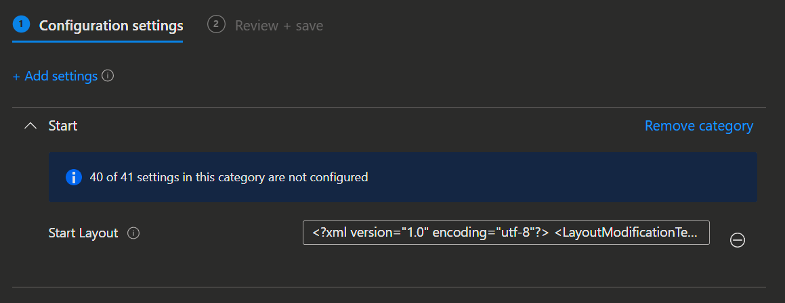
Task: Select the Configuration settings tab
Action: [x=111, y=26]
